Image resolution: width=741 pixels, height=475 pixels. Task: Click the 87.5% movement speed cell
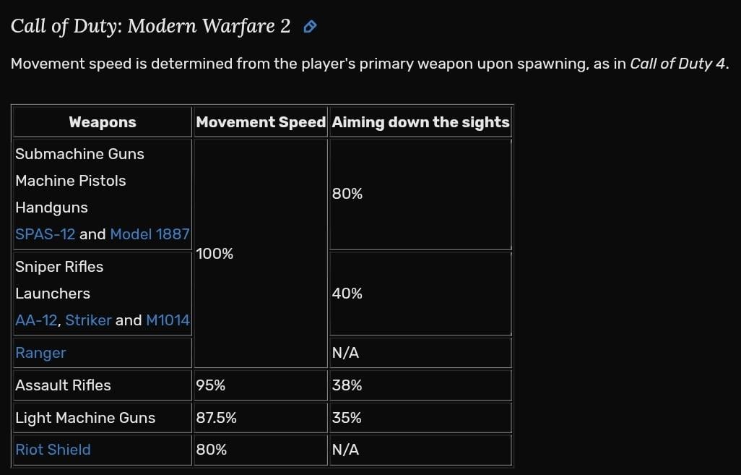click(x=216, y=418)
